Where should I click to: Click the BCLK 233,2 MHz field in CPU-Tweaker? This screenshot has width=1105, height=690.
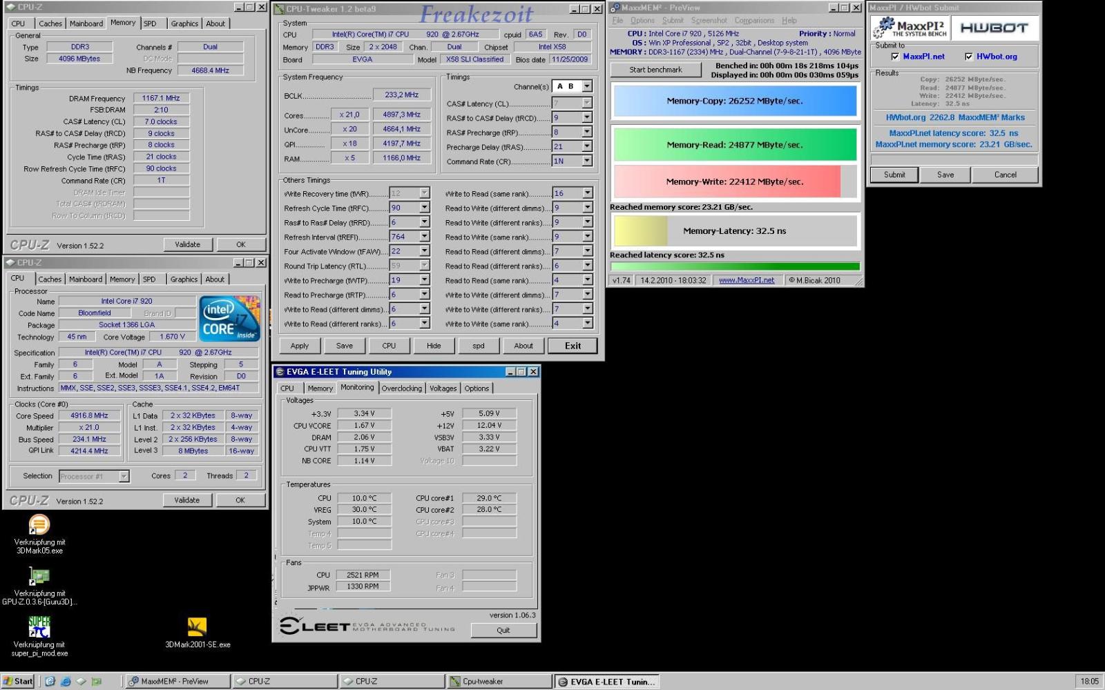pos(402,95)
